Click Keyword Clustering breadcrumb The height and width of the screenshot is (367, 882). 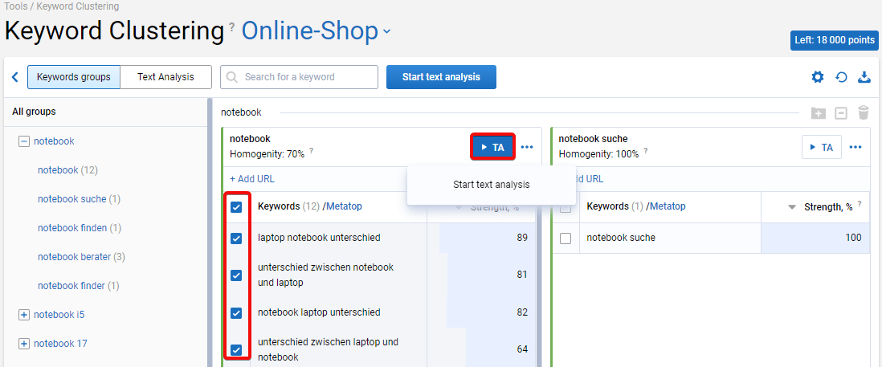(x=78, y=6)
